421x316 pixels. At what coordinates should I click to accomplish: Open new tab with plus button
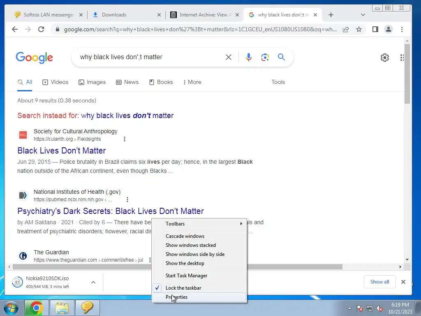[331, 15]
